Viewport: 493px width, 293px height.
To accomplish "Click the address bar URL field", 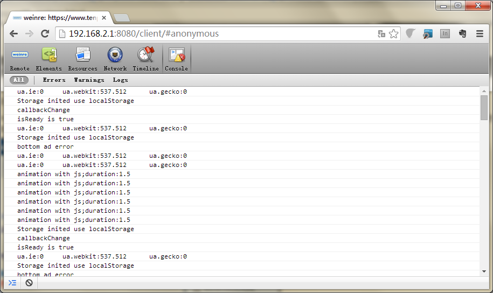I will [x=216, y=33].
